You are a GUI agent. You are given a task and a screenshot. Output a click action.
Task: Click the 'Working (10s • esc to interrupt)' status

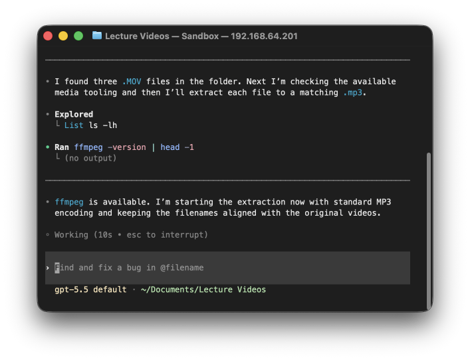pyautogui.click(x=131, y=235)
